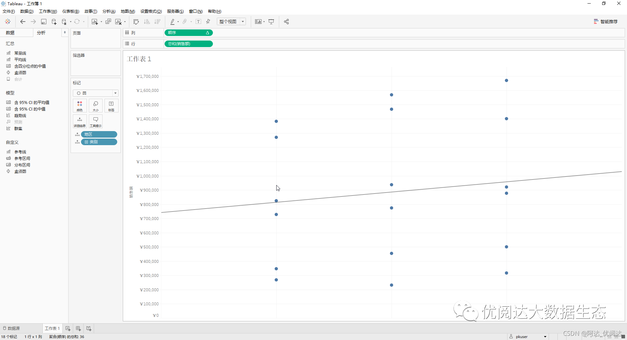The height and width of the screenshot is (340, 627).
Task: Expand highlight dropdown arrow
Action: pyautogui.click(x=178, y=22)
